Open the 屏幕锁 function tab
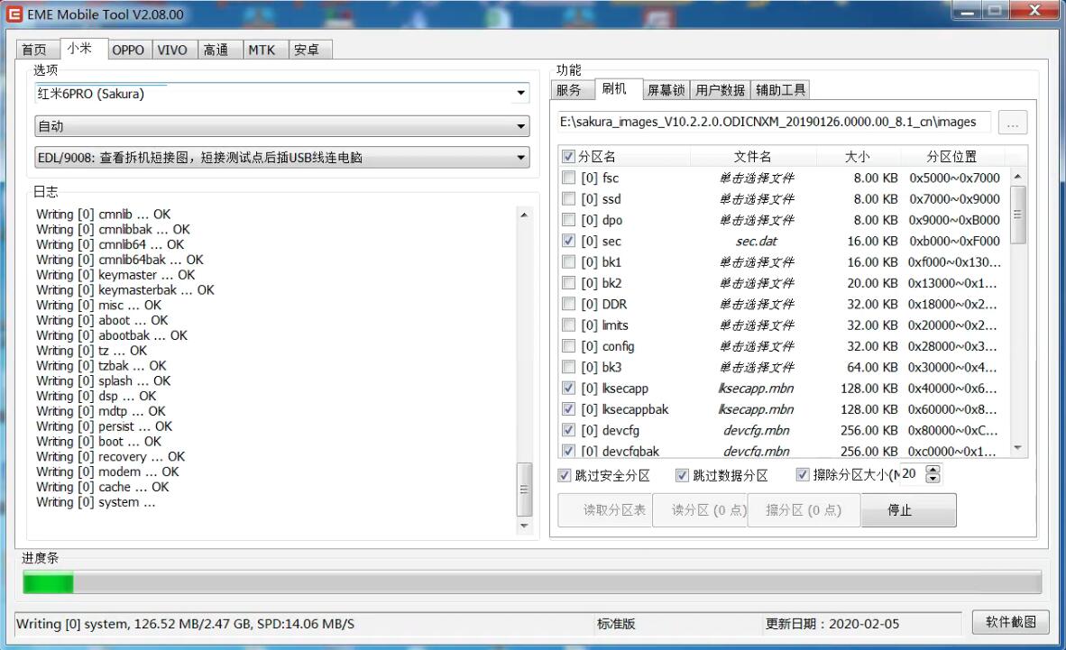Image resolution: width=1066 pixels, height=650 pixels. click(666, 90)
